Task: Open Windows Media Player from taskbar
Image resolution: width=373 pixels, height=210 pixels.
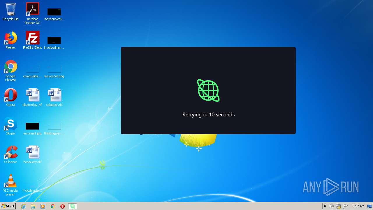Action: (x=43, y=206)
